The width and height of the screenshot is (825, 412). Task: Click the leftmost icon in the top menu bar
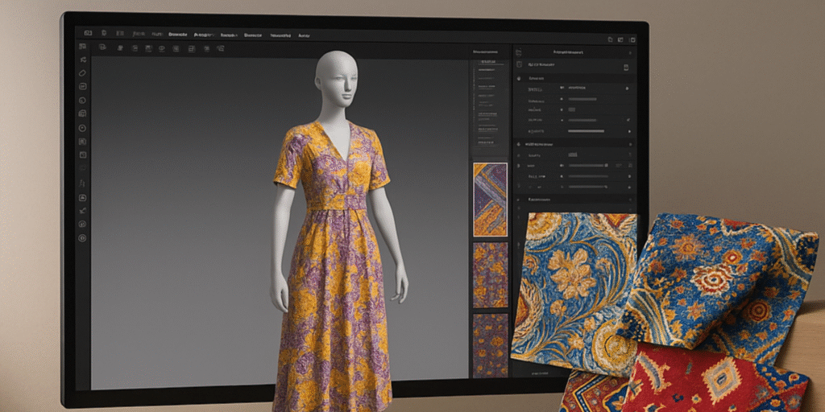tap(88, 35)
